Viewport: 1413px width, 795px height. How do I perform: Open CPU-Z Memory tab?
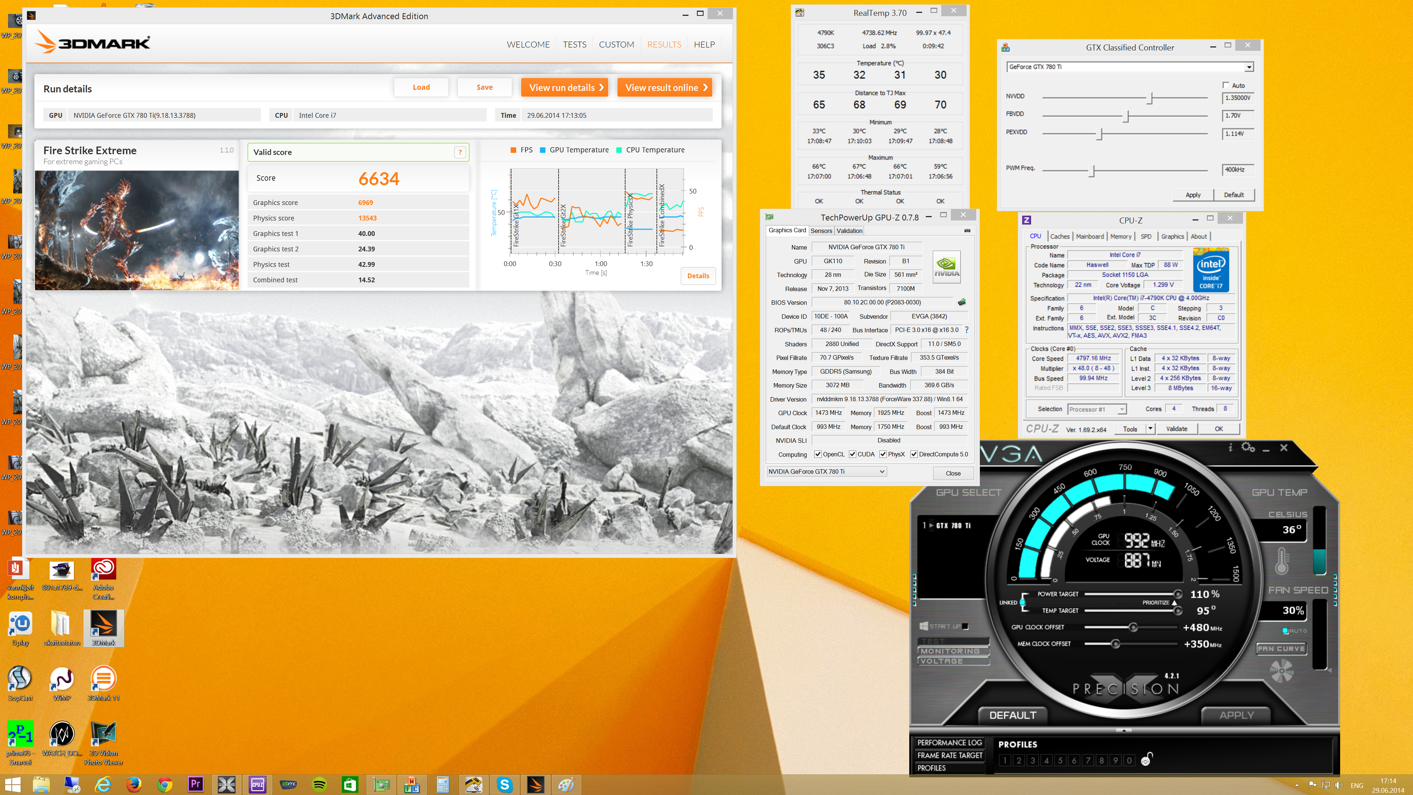pyautogui.click(x=1120, y=236)
